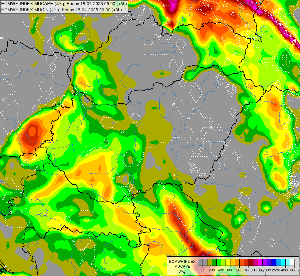Click the MUCAPE title line at top
This screenshot has width=300, height=276.
tap(64, 4)
